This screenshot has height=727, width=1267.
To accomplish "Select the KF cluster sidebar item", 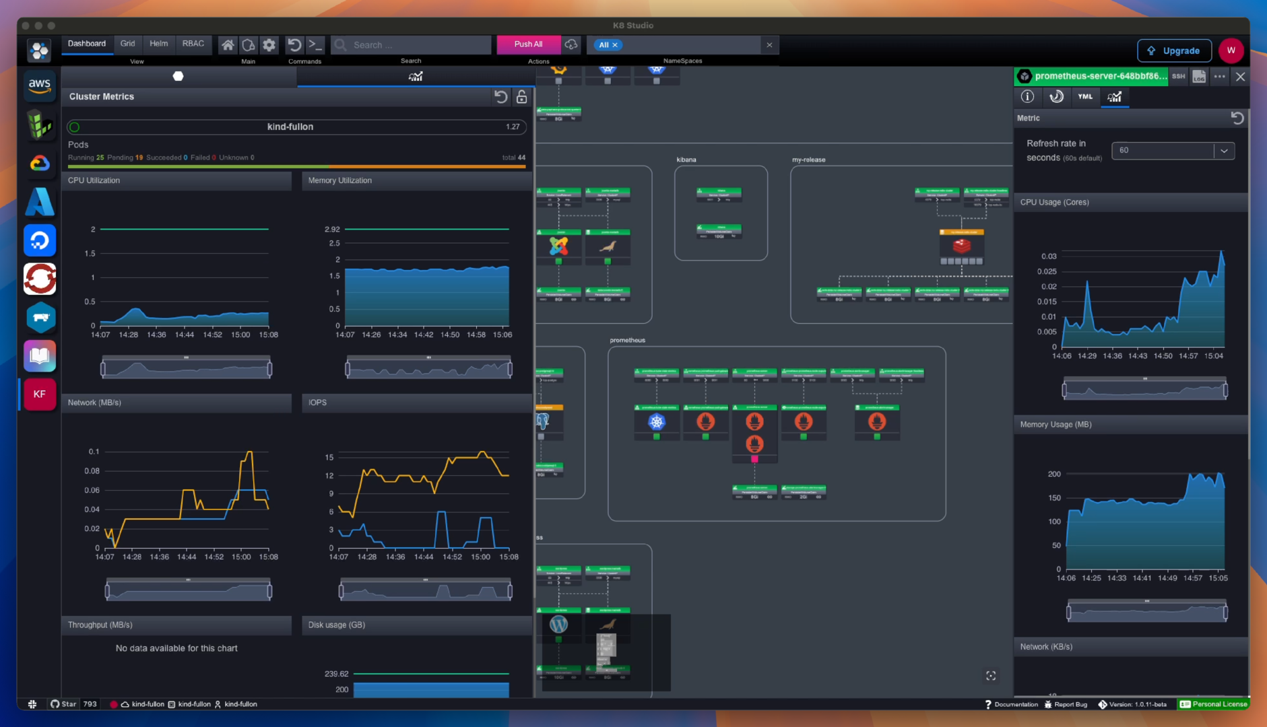I will (x=39, y=394).
